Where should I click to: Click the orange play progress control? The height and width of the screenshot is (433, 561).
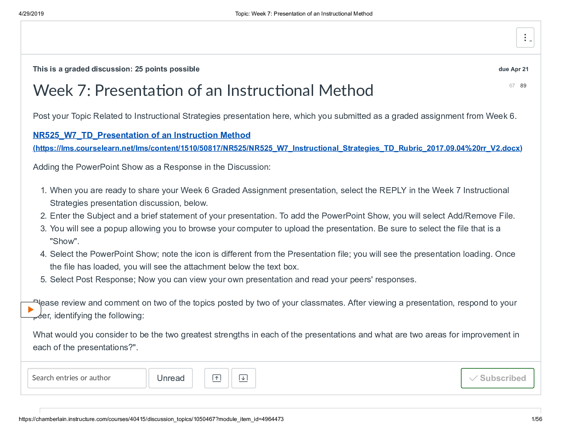31,310
